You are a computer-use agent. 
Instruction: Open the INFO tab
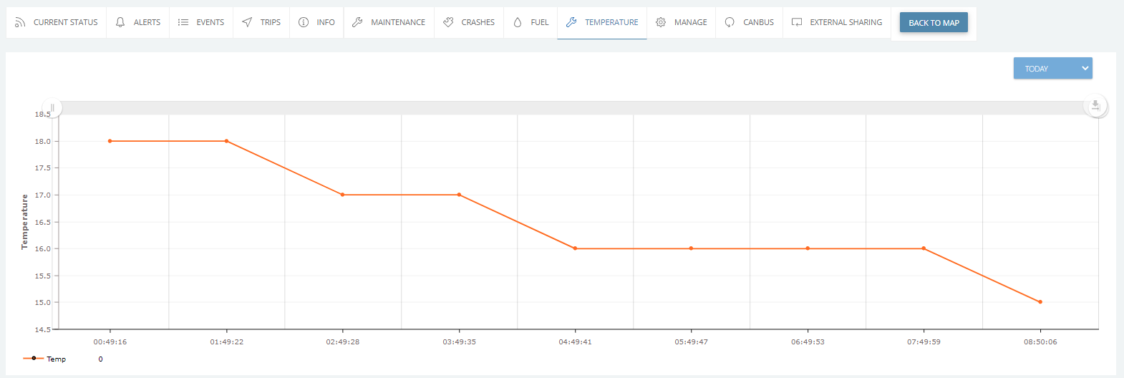[316, 22]
